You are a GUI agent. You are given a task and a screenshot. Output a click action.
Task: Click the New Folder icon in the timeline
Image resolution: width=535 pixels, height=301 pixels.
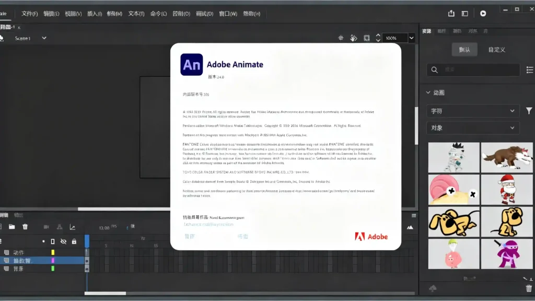tap(11, 227)
